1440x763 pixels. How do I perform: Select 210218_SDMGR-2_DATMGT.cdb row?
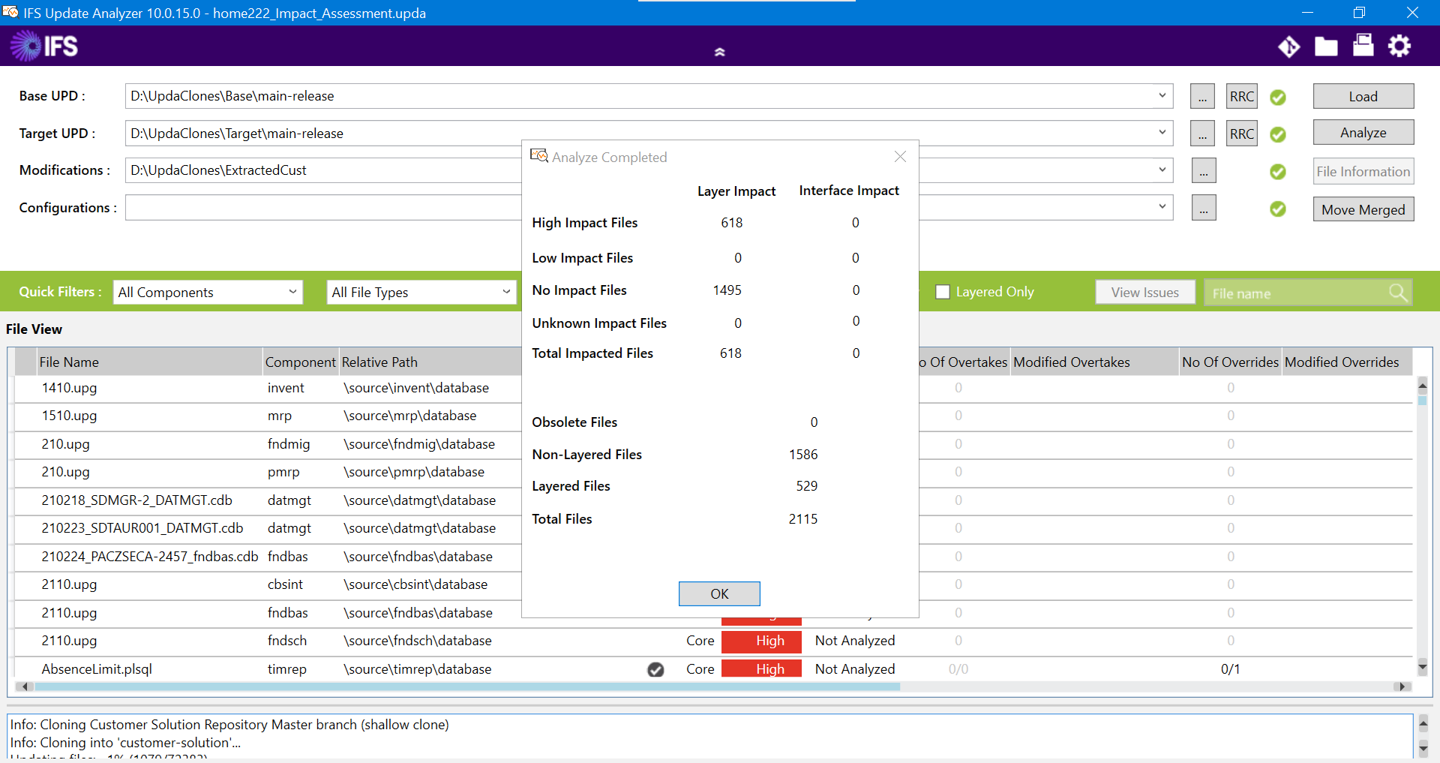coord(267,501)
